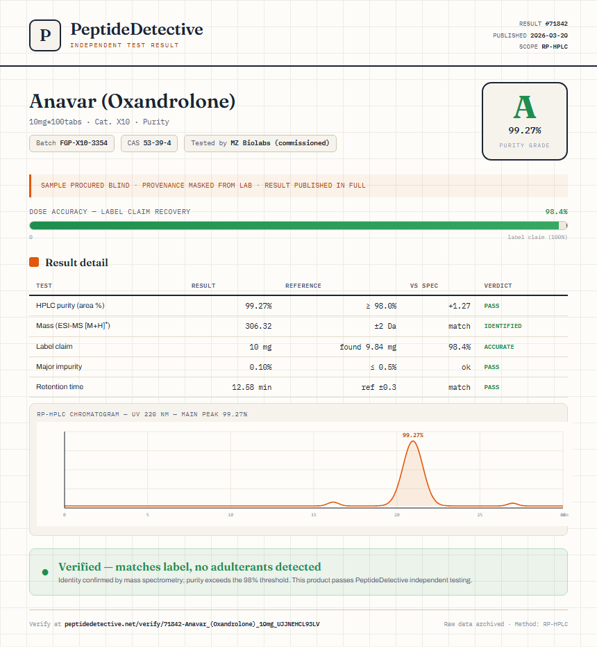Click the found 9.84 mg cell
Viewport: 597px width, 647px height.
[x=368, y=347]
